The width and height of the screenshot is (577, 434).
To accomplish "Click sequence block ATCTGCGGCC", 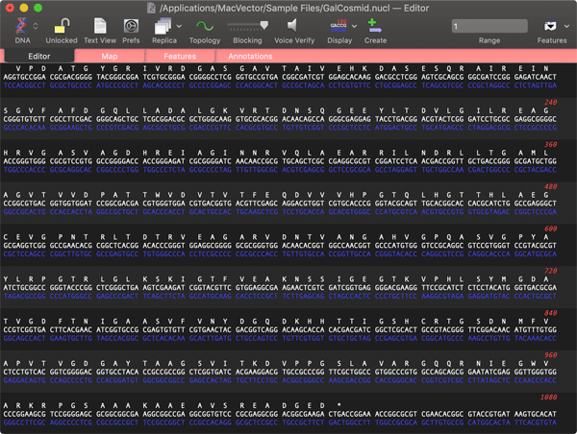I will pyautogui.click(x=25, y=288).
